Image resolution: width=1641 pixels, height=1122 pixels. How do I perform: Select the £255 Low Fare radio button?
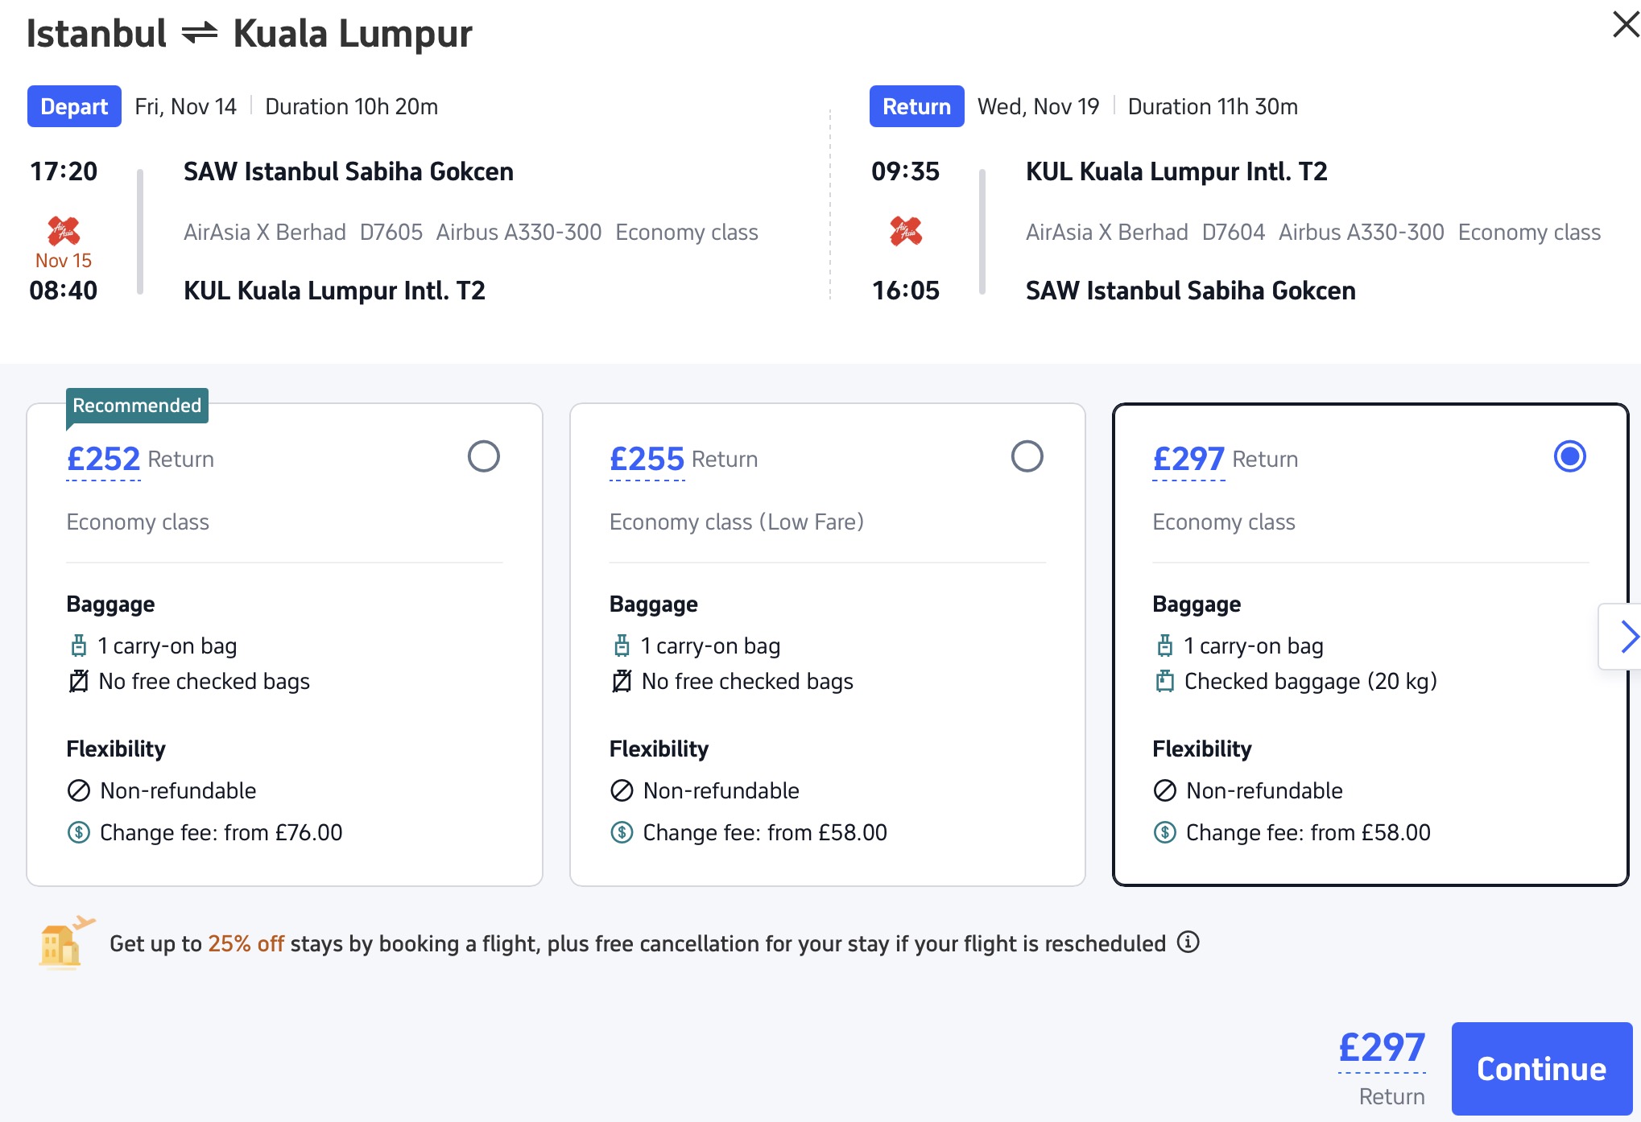[x=1027, y=456]
